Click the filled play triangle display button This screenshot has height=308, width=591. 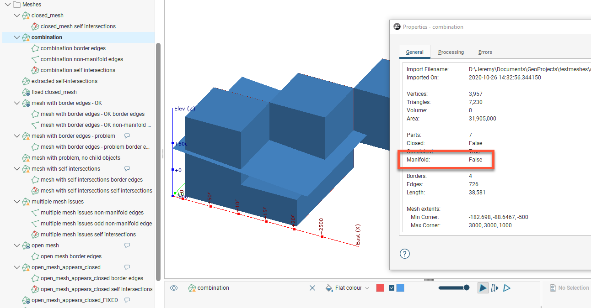[483, 288]
